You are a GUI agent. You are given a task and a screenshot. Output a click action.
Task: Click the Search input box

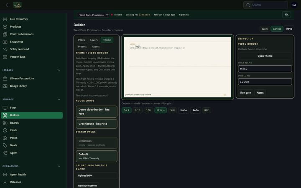(x=265, y=5)
